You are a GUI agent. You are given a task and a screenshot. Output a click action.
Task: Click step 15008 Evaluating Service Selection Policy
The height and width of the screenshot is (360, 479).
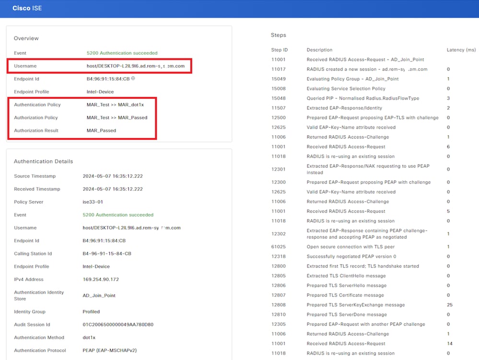(x=346, y=89)
